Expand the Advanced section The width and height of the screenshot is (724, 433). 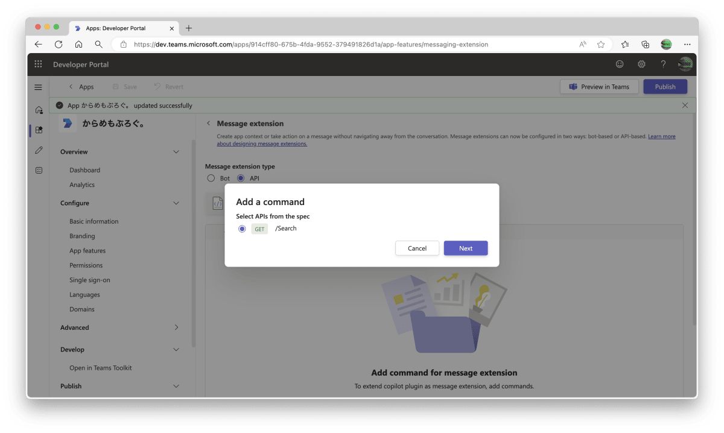click(x=176, y=327)
